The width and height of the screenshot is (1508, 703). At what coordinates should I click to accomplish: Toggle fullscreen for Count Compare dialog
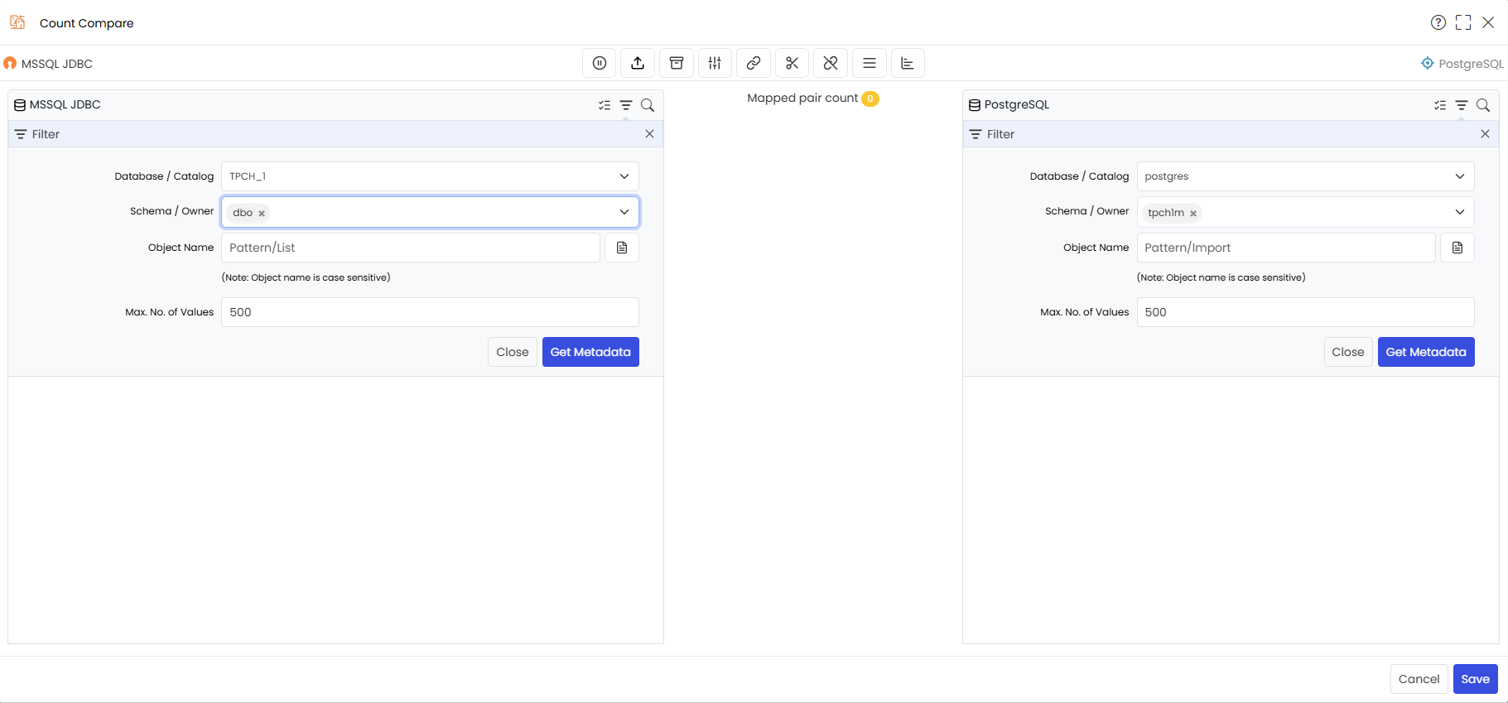click(x=1463, y=22)
